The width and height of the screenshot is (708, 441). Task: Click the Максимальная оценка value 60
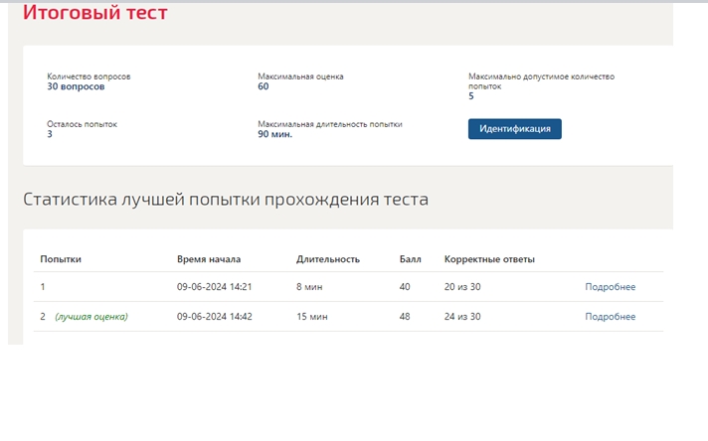264,86
